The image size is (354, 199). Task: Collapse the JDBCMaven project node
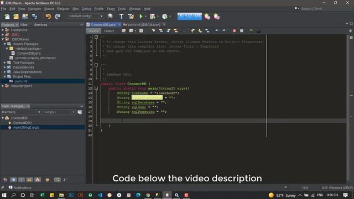tap(3, 39)
